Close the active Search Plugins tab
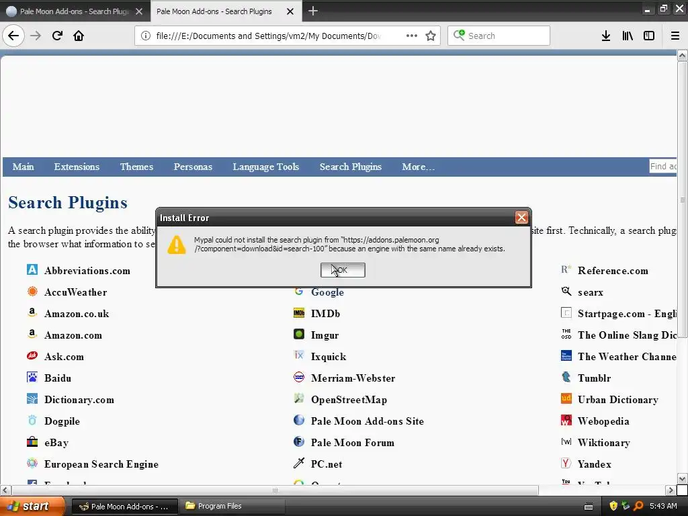The height and width of the screenshot is (516, 688). pyautogui.click(x=290, y=11)
